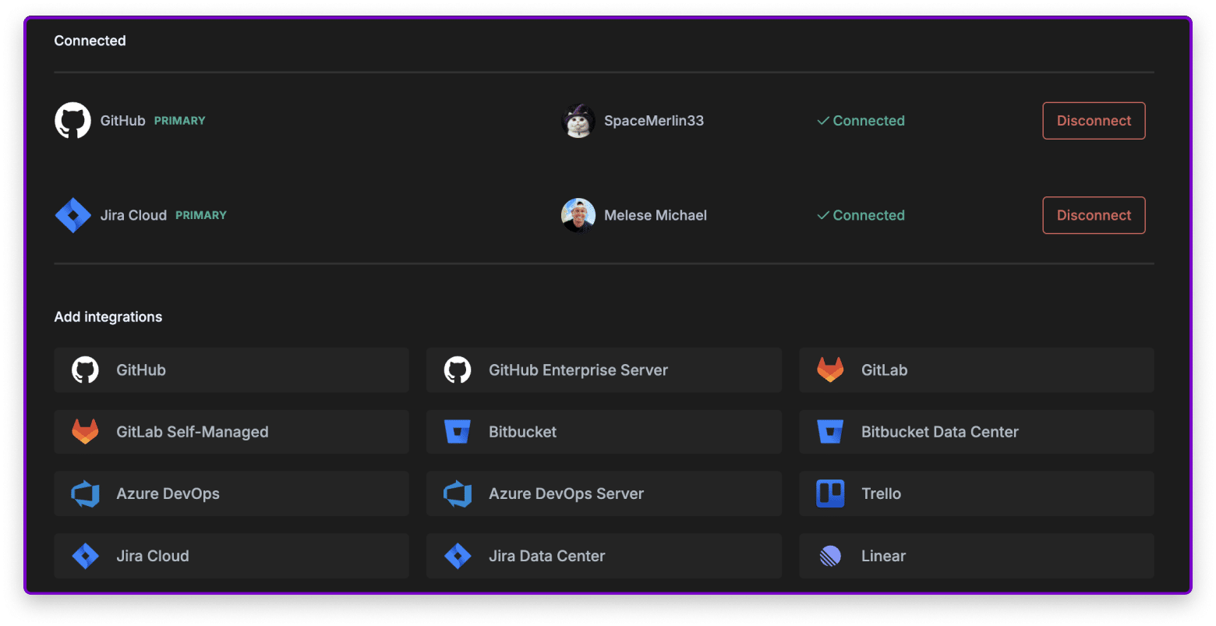Open Melese Michael's profile photo

(578, 215)
